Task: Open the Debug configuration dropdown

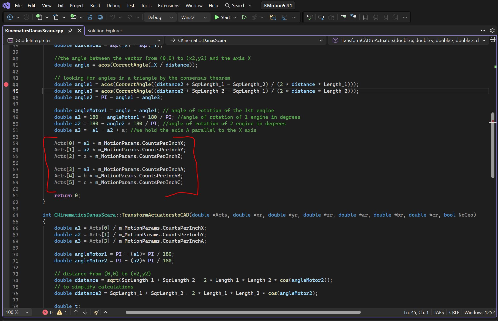Action: tap(160, 17)
